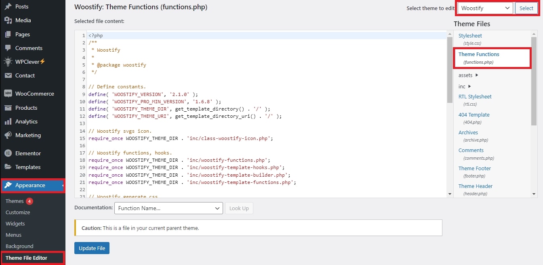Click the Posts pushpin icon
This screenshot has height=265, width=543.
coord(8,6)
